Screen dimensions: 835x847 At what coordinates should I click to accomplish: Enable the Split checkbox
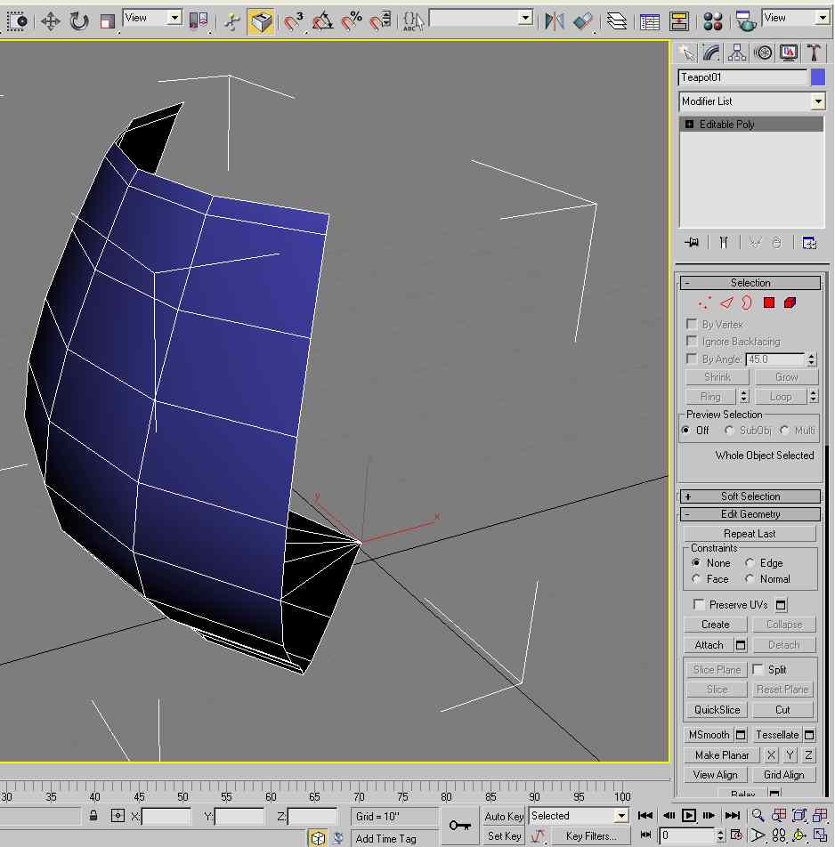(x=758, y=669)
